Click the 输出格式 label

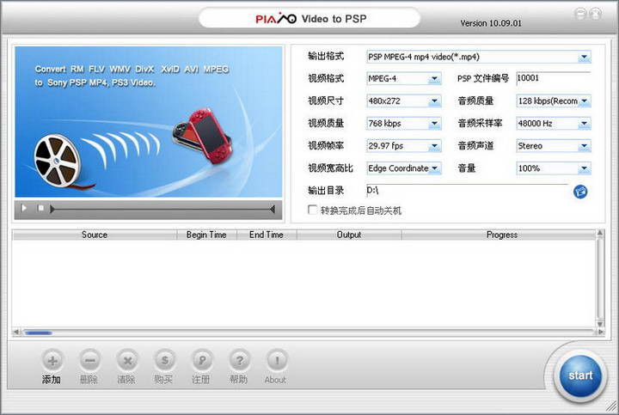pos(326,56)
